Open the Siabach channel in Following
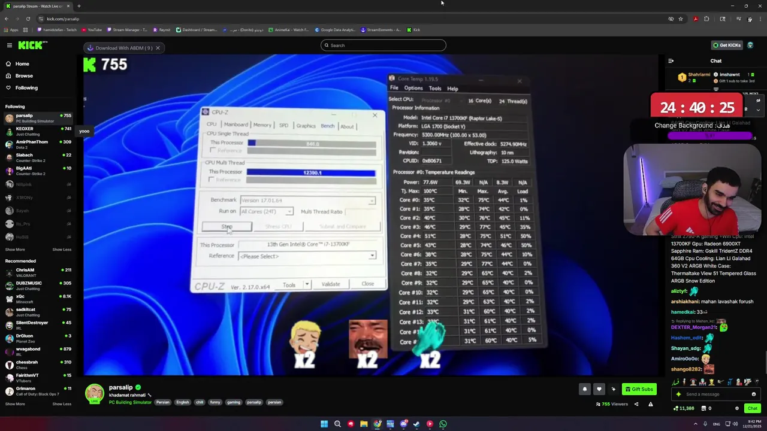 (38, 157)
